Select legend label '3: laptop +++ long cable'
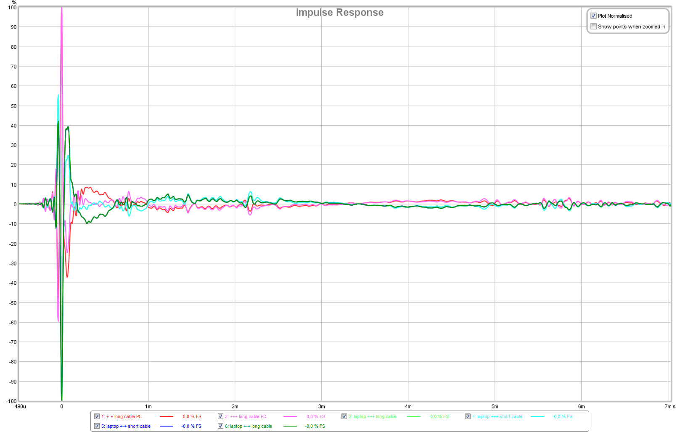Screen dimensions: 680x432 [373, 416]
